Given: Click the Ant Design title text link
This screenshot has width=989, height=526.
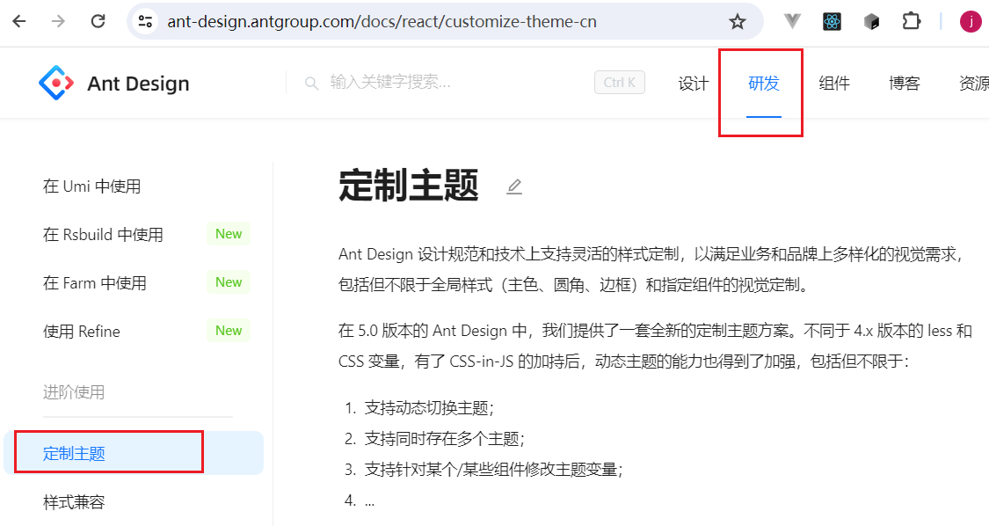Looking at the screenshot, I should 138,84.
